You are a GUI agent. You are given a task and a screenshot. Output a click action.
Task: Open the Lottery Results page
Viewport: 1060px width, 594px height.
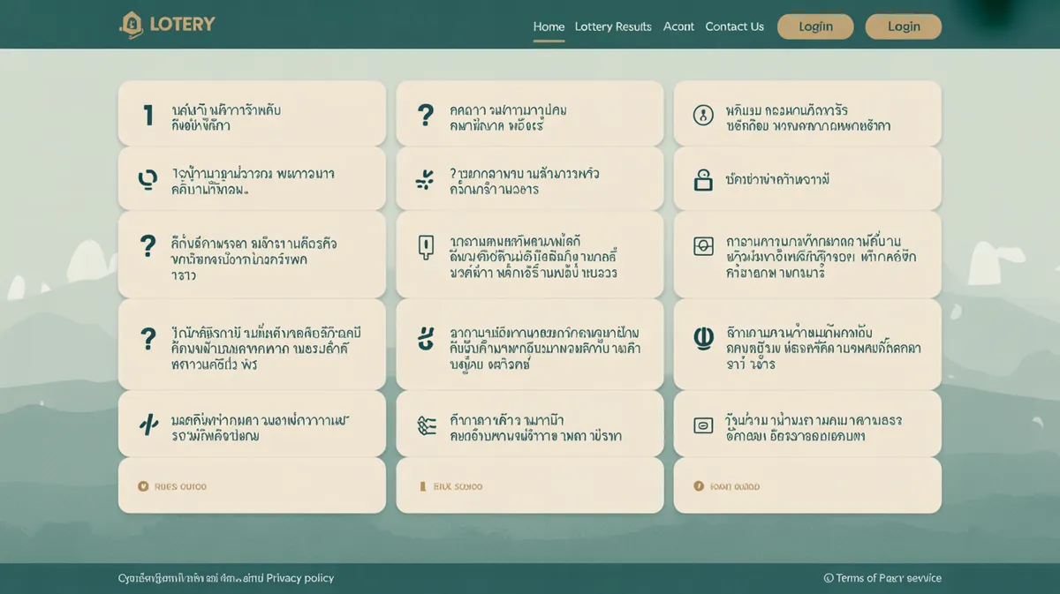pos(613,26)
